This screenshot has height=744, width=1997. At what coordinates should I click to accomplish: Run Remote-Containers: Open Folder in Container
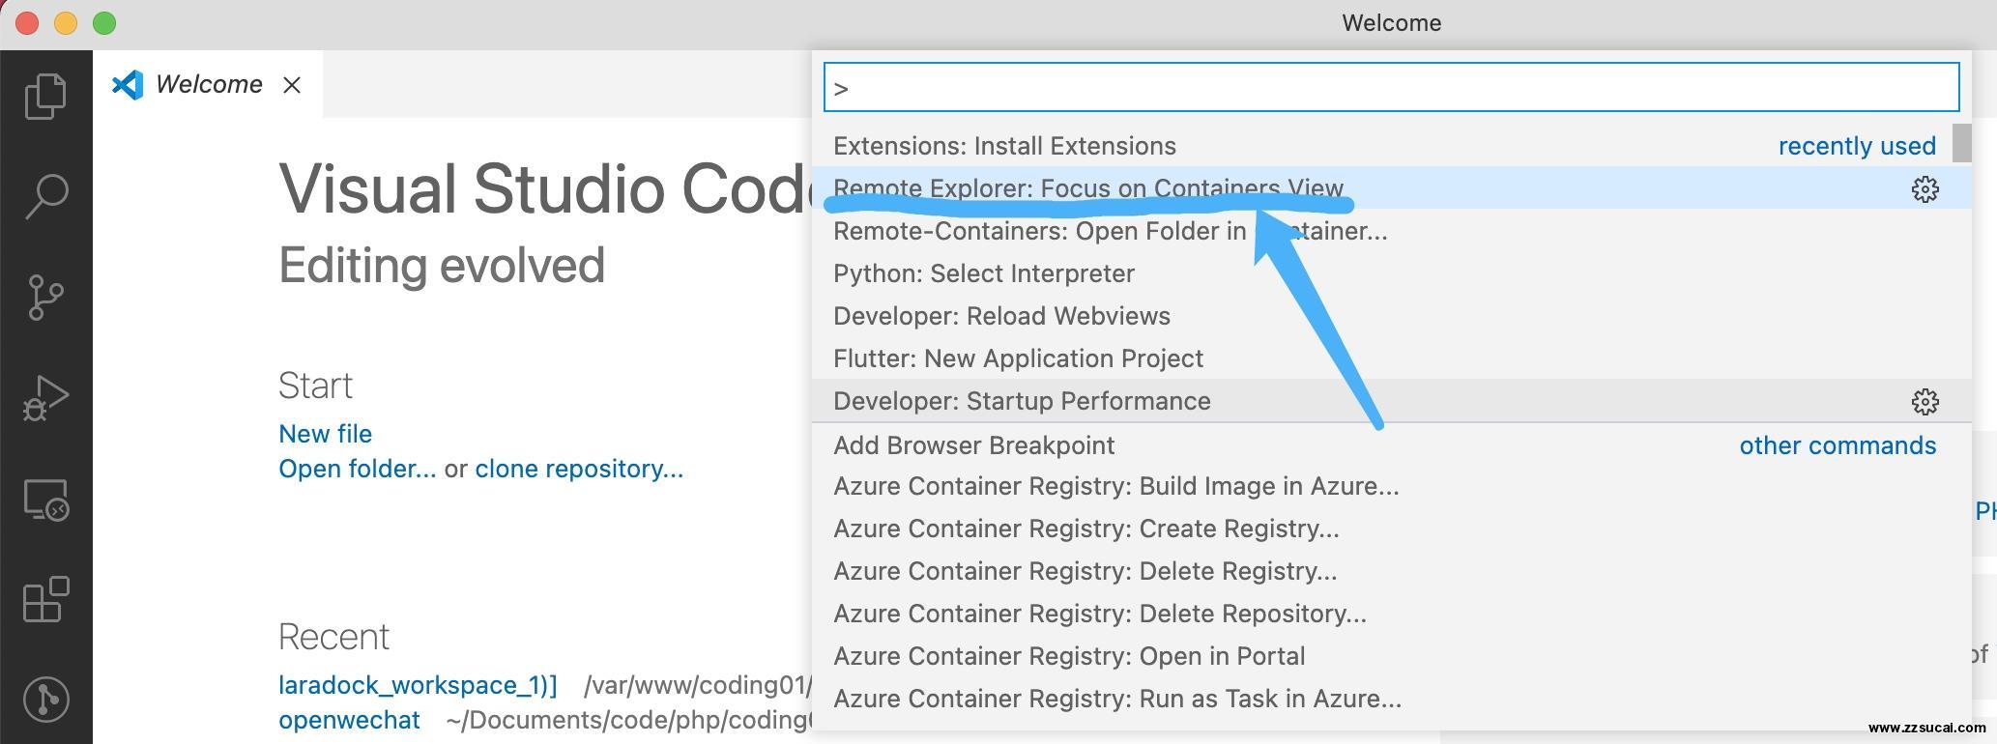1391,231
